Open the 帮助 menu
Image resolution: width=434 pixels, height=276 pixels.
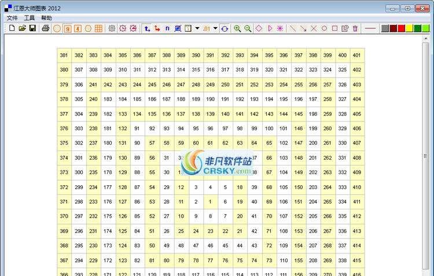[46, 18]
